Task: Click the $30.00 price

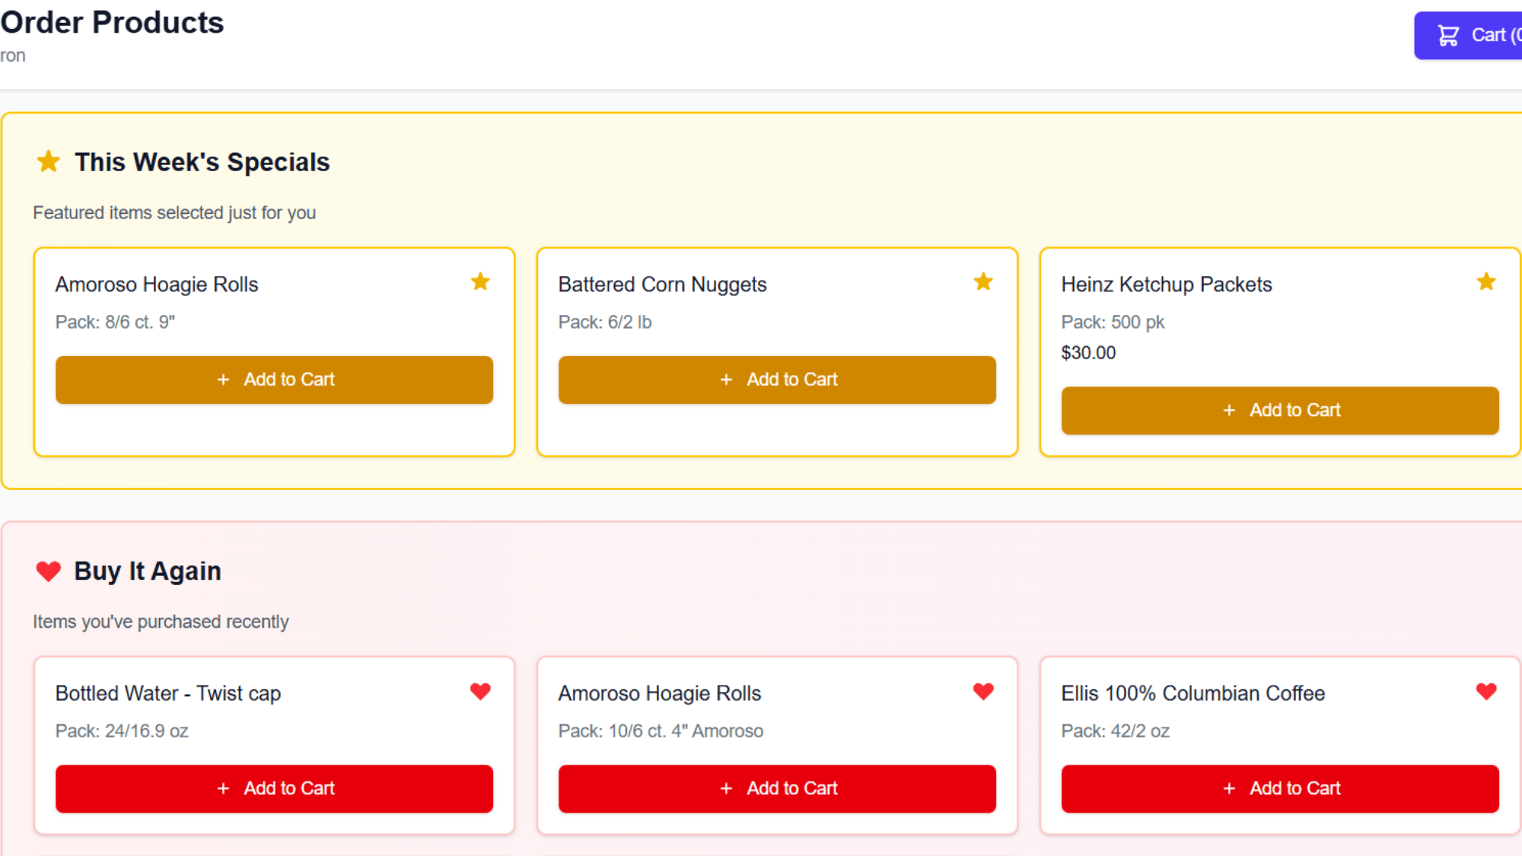Action: tap(1088, 353)
